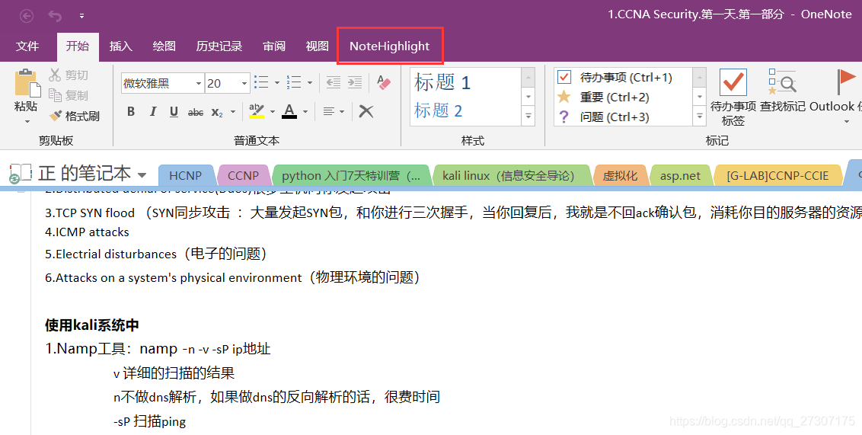Click the notebook sync status icon

(14, 179)
